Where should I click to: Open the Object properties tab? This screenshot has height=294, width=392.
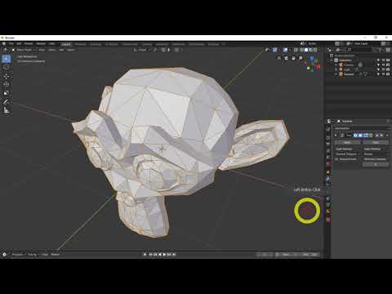pyautogui.click(x=328, y=172)
